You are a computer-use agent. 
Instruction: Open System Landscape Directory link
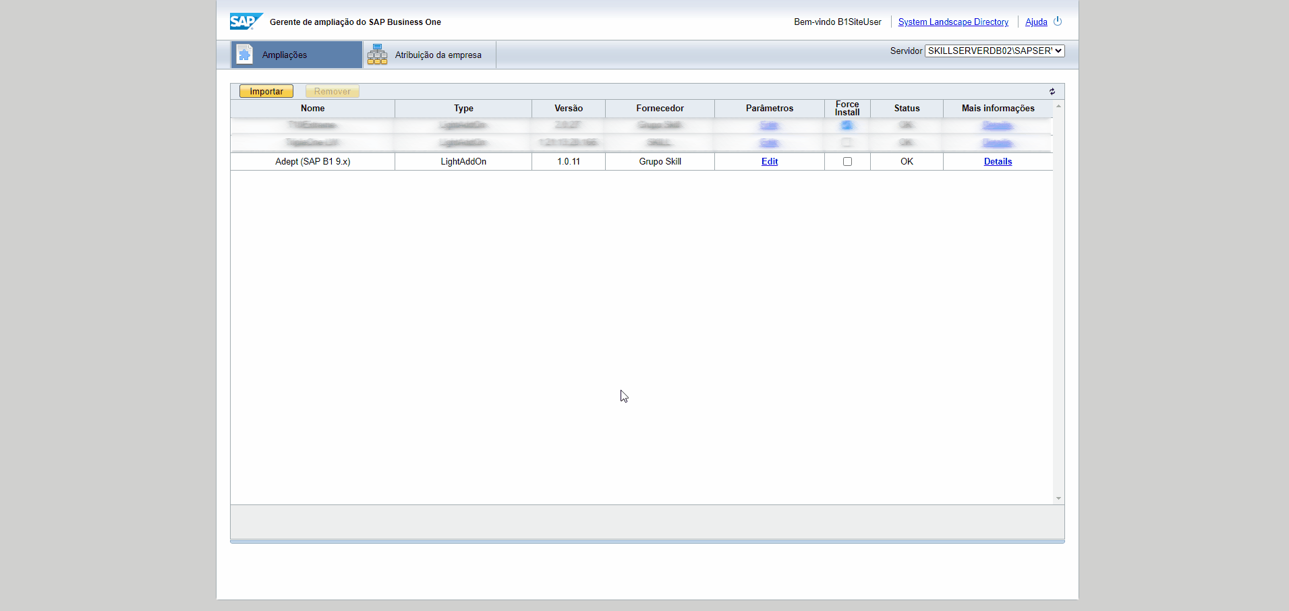(953, 22)
